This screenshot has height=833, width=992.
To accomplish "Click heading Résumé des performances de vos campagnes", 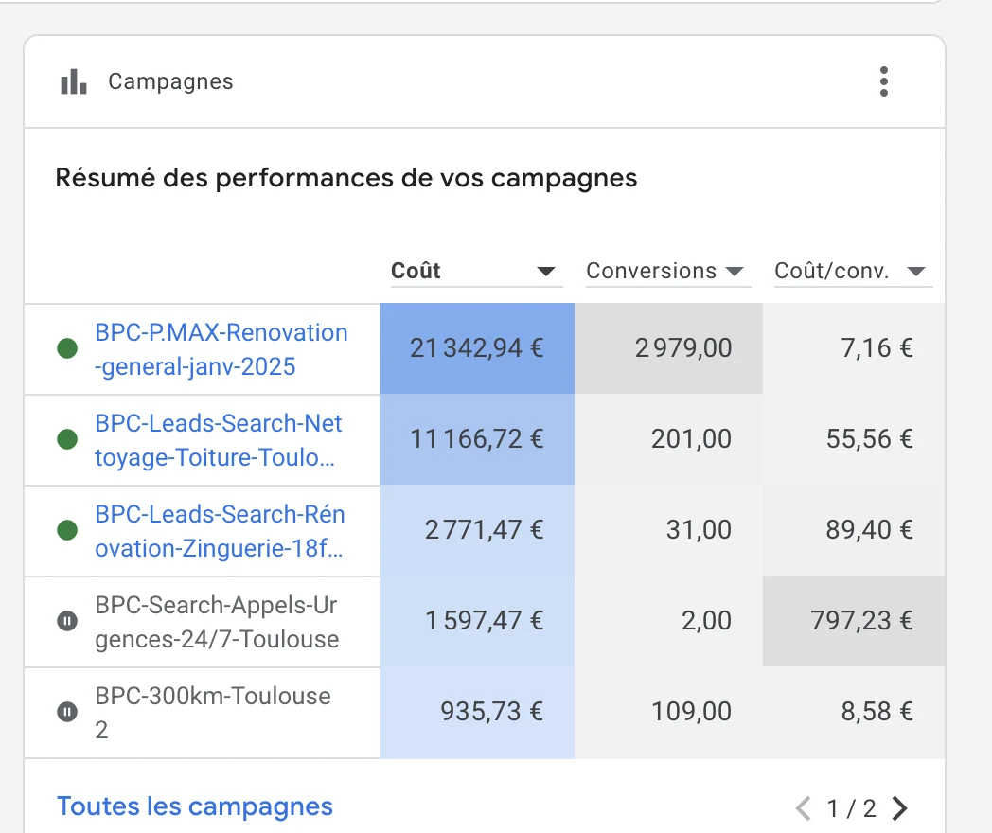I will [x=346, y=178].
